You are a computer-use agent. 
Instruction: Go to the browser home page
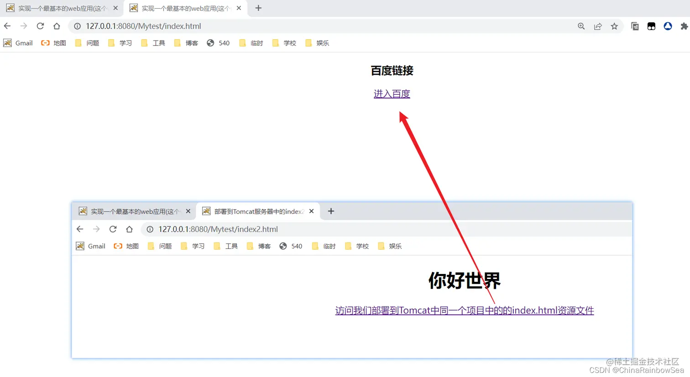pyautogui.click(x=57, y=26)
